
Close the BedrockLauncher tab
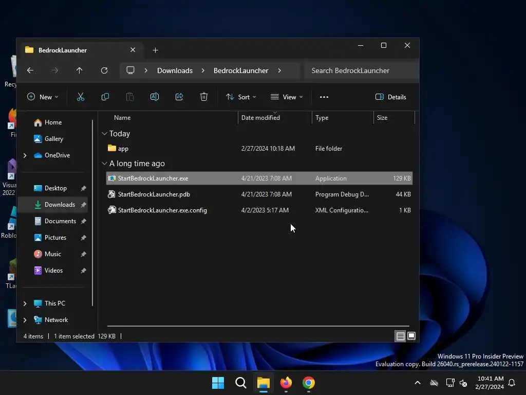133,50
